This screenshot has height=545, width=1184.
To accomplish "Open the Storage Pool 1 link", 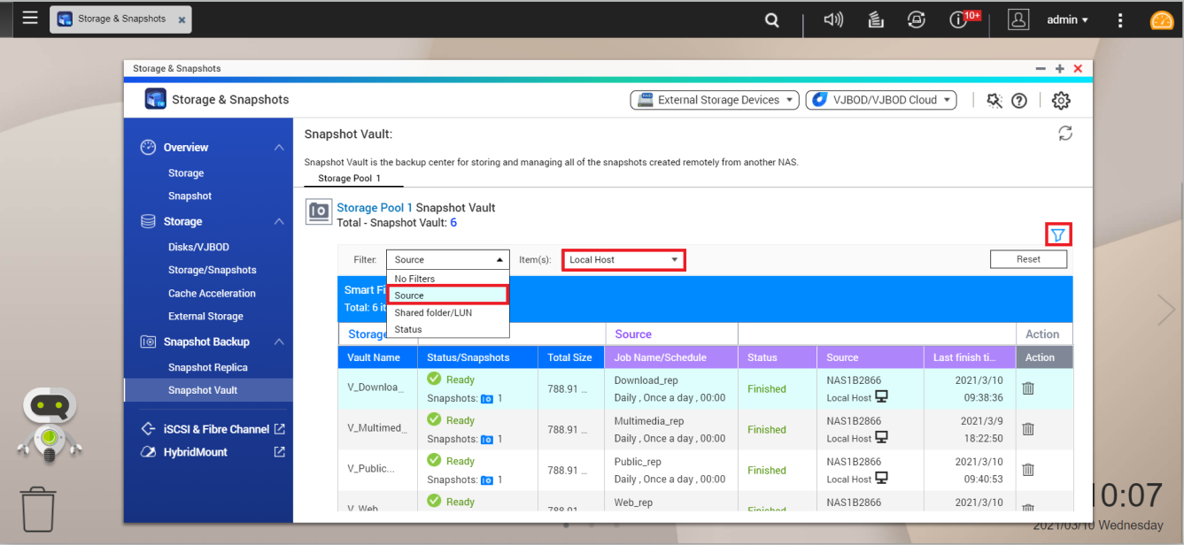I will (375, 208).
